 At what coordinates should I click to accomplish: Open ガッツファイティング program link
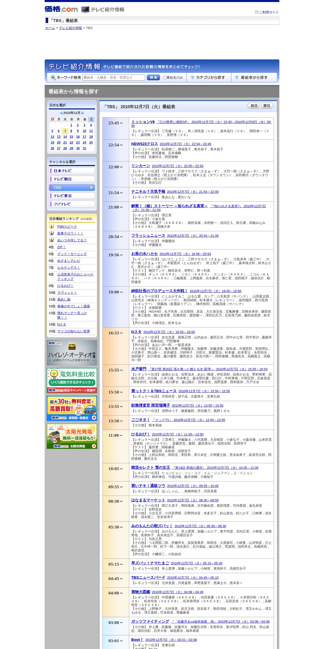(x=150, y=621)
